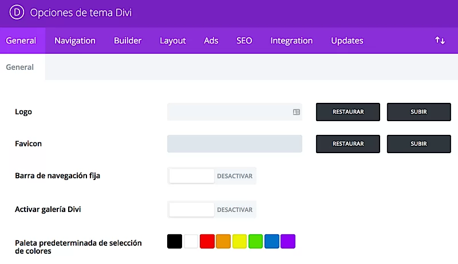Click 'Paleta predeterminada de selección de colores' label
This screenshot has height=264, width=458.
[78, 247]
